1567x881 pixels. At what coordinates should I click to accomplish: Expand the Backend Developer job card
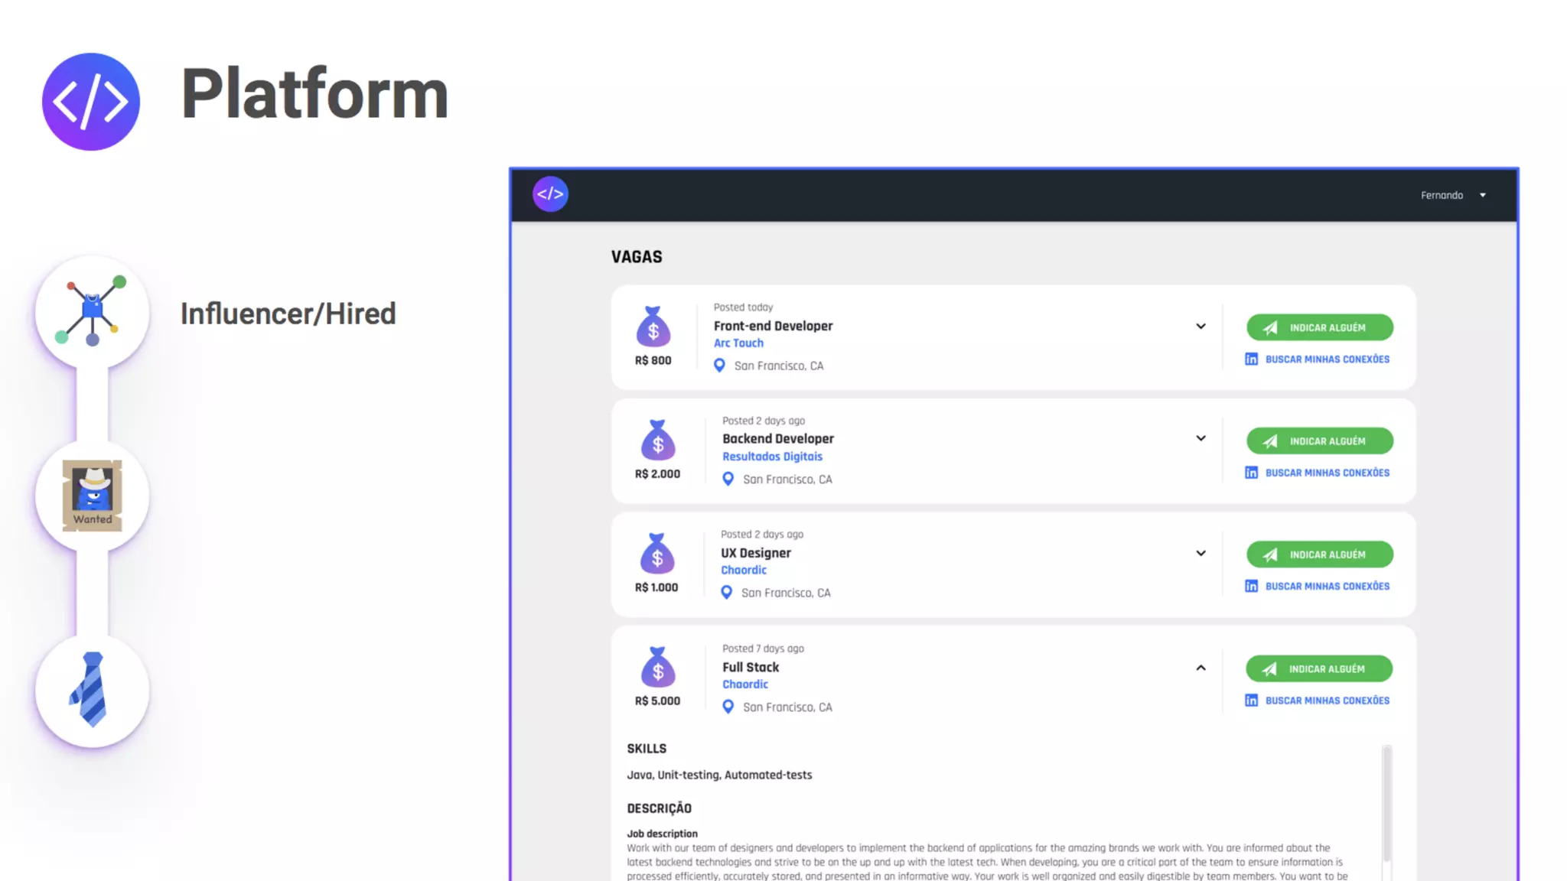1200,439
